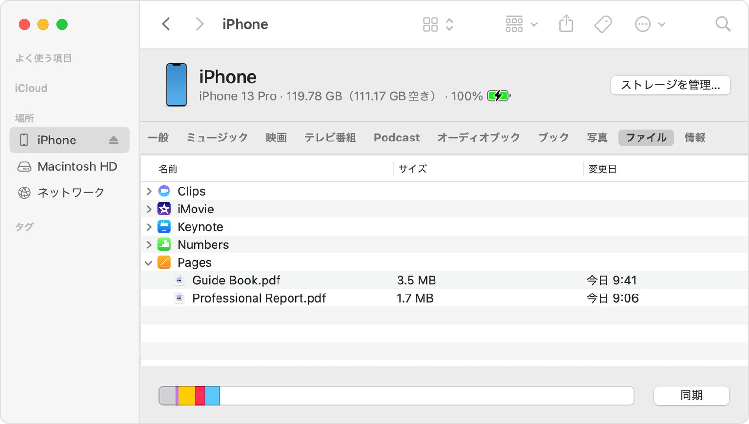Click the 1.7 MB size value
This screenshot has width=749, height=424.
click(415, 298)
